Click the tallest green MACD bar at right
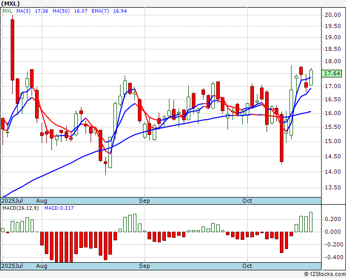Image resolution: width=346 pixels, height=278 pixels. pyautogui.click(x=311, y=222)
